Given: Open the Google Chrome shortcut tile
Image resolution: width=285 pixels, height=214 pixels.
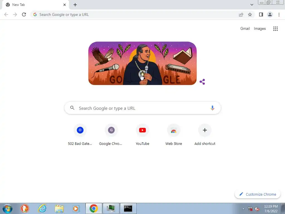Looking at the screenshot, I should pos(111,135).
